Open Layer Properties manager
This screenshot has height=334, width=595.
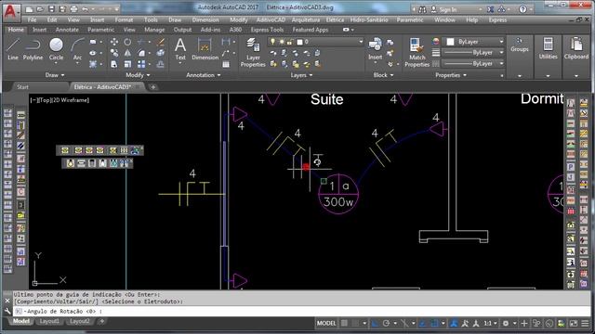pos(253,52)
